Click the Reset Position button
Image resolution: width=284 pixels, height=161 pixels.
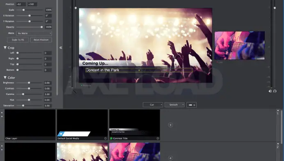[x=41, y=40]
